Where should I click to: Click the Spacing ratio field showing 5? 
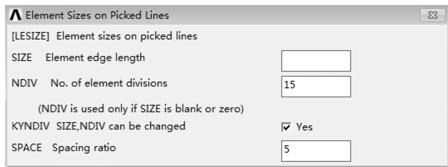(x=316, y=151)
